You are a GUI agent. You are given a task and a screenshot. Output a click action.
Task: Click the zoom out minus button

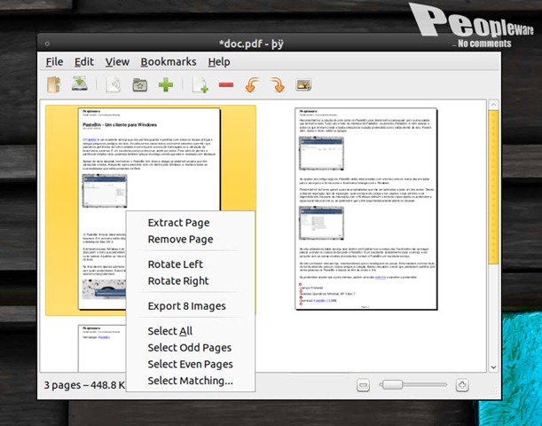tap(363, 385)
